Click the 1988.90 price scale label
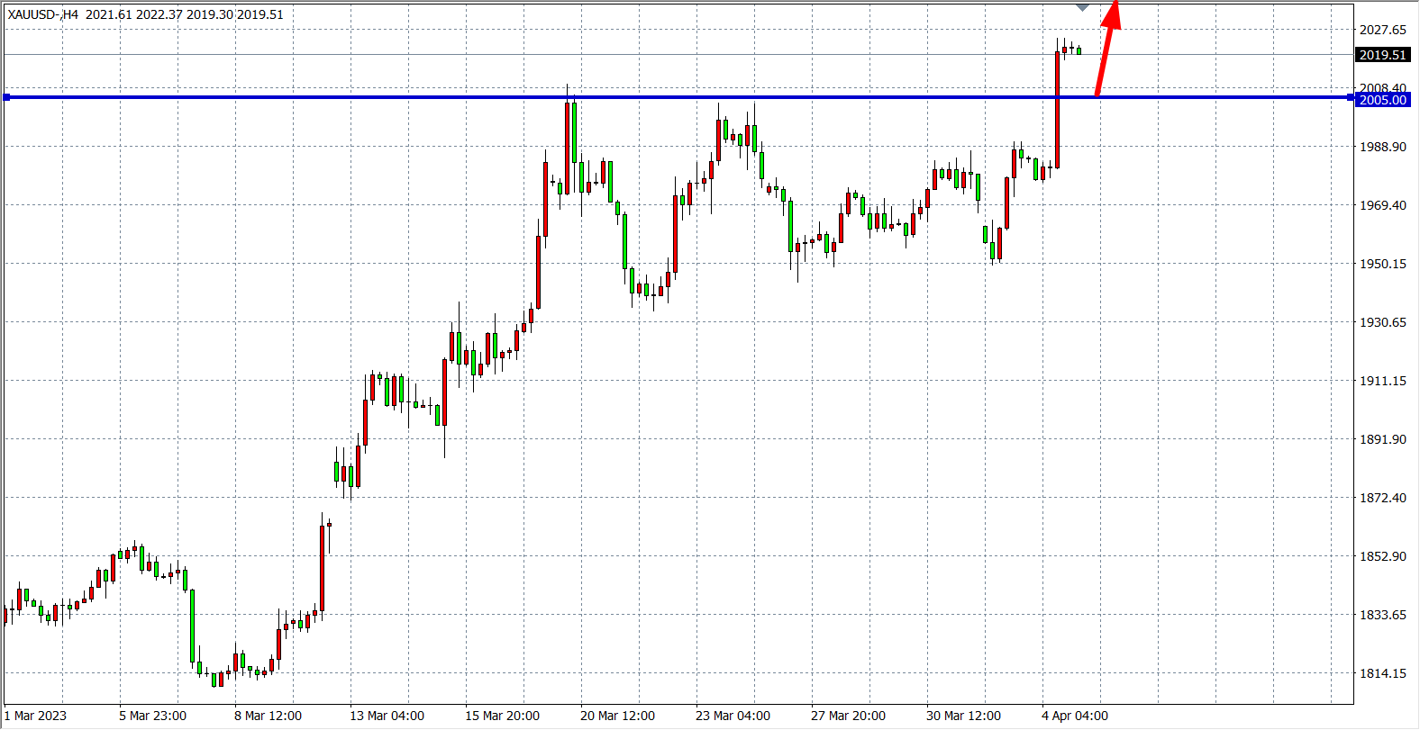 point(1382,147)
